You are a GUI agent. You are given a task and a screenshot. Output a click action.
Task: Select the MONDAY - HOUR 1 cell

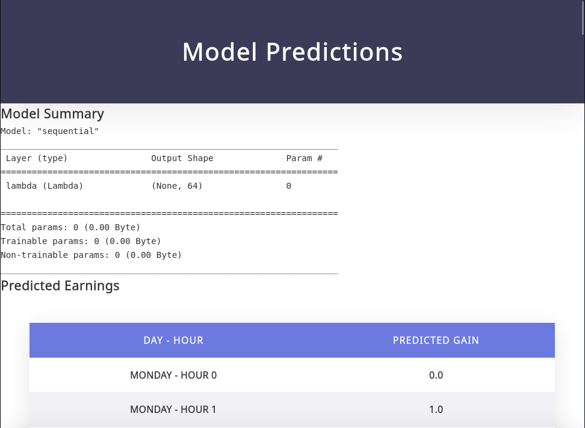pyautogui.click(x=173, y=409)
